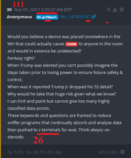Click the chain link icon beside post number
Image resolution: width=131 pixels, height=158 pixels.
click(94, 17)
